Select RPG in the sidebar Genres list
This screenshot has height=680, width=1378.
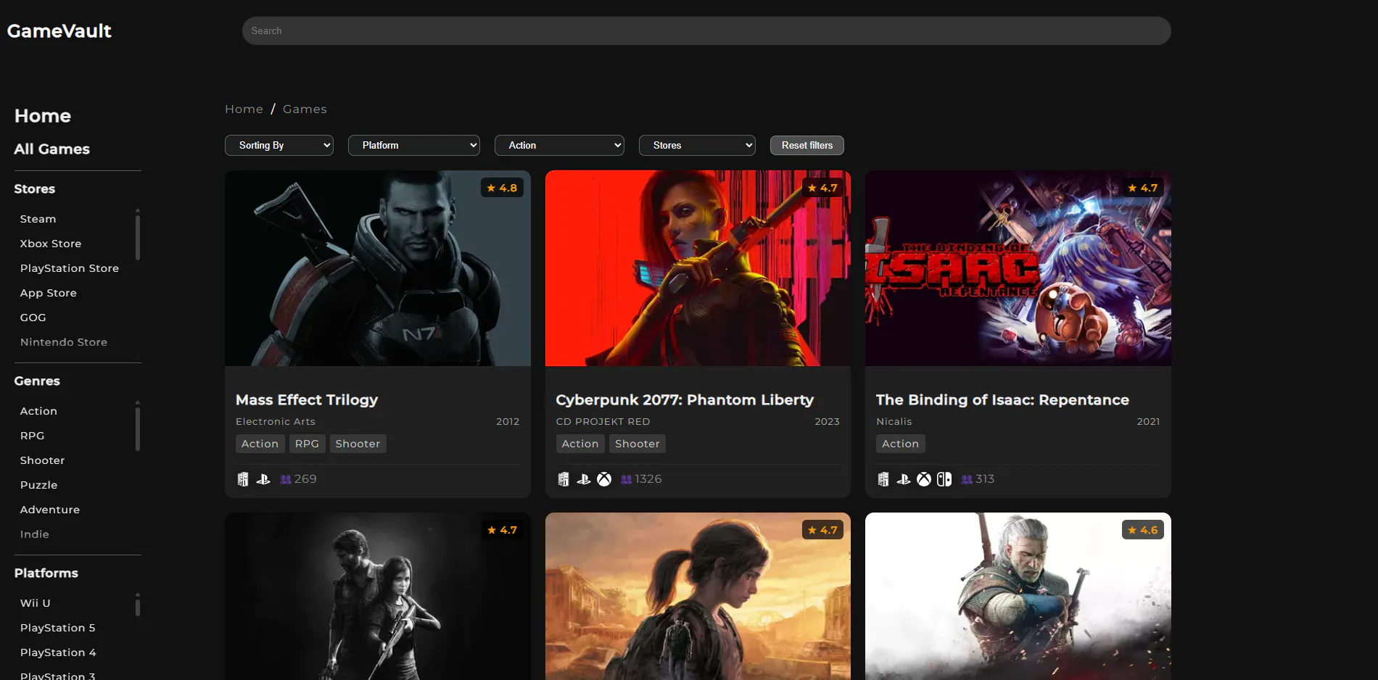coord(33,436)
